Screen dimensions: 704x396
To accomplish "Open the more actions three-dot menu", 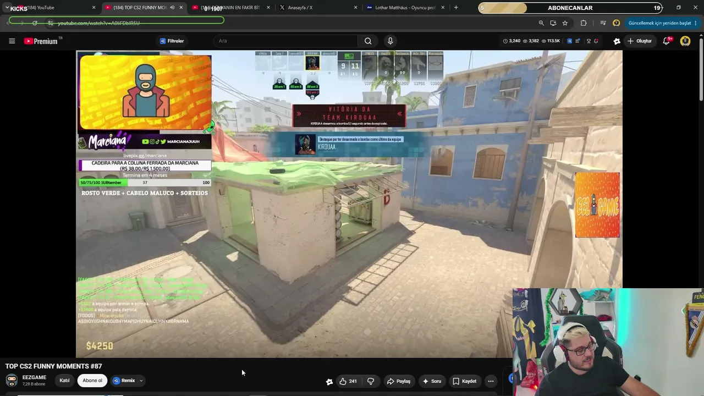I will click(x=491, y=381).
